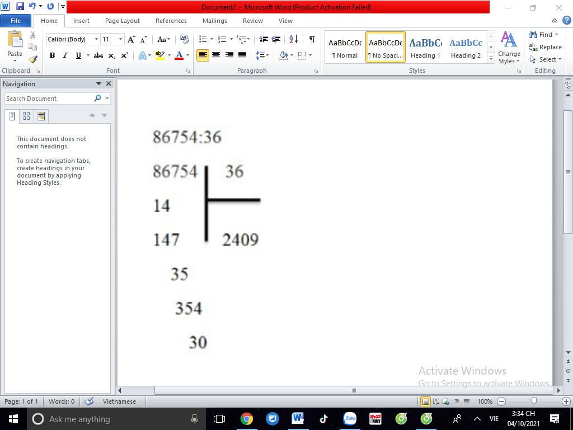Click the Windows Start button
The height and width of the screenshot is (430, 573).
tap(13, 419)
